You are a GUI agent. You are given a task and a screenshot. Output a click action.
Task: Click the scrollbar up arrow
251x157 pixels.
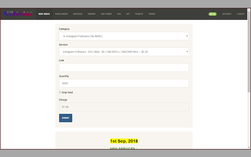(x=249, y=10)
